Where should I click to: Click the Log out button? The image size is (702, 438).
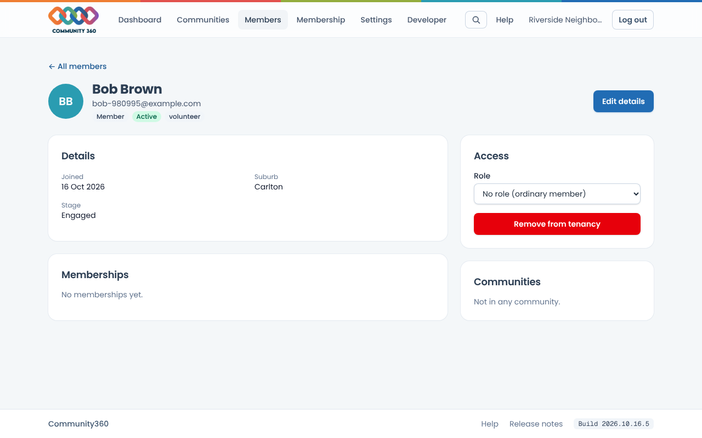pos(633,20)
